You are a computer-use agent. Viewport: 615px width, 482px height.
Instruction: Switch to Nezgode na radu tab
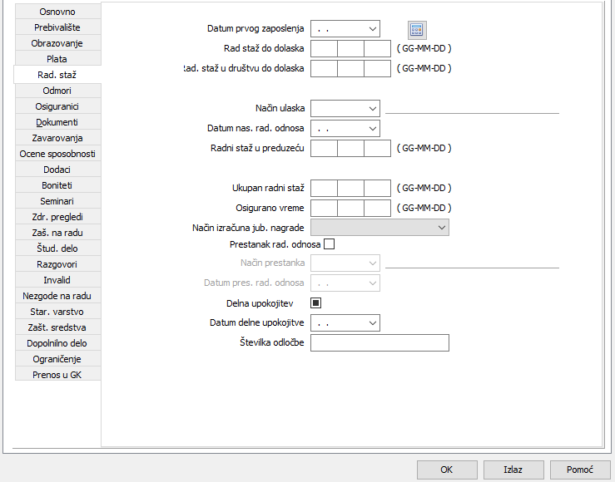[x=57, y=295]
